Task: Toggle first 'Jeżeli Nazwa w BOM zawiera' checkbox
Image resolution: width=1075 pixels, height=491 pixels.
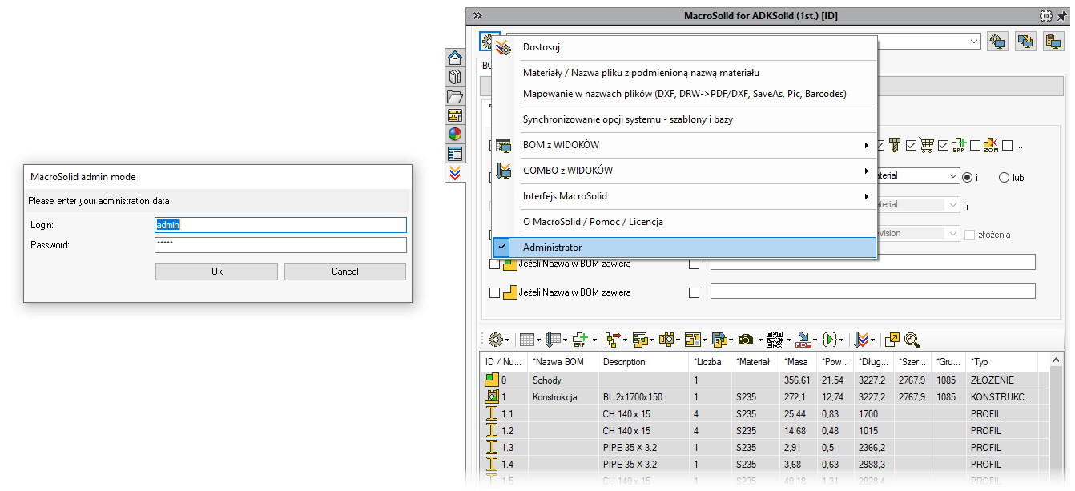Action: (494, 264)
